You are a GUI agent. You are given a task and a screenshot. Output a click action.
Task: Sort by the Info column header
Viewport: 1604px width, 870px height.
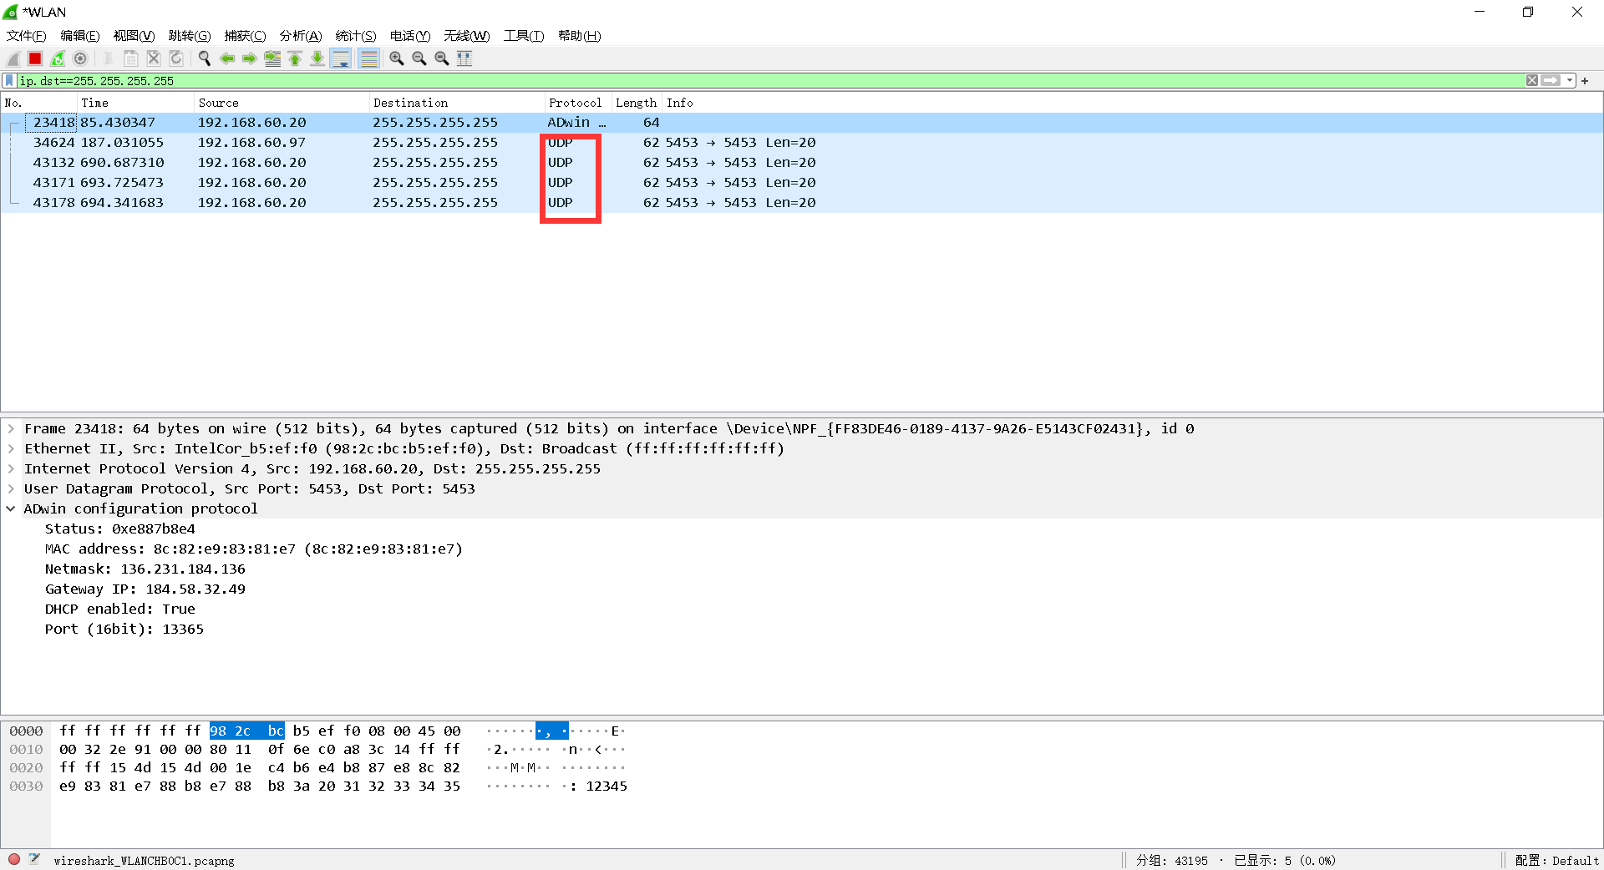(x=1132, y=103)
